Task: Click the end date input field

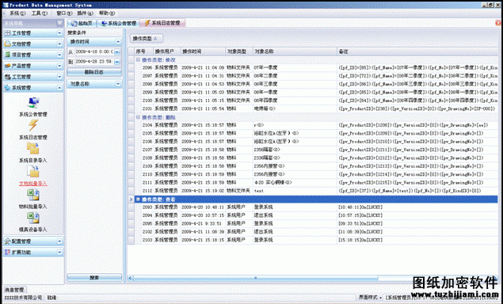Action: pos(94,62)
